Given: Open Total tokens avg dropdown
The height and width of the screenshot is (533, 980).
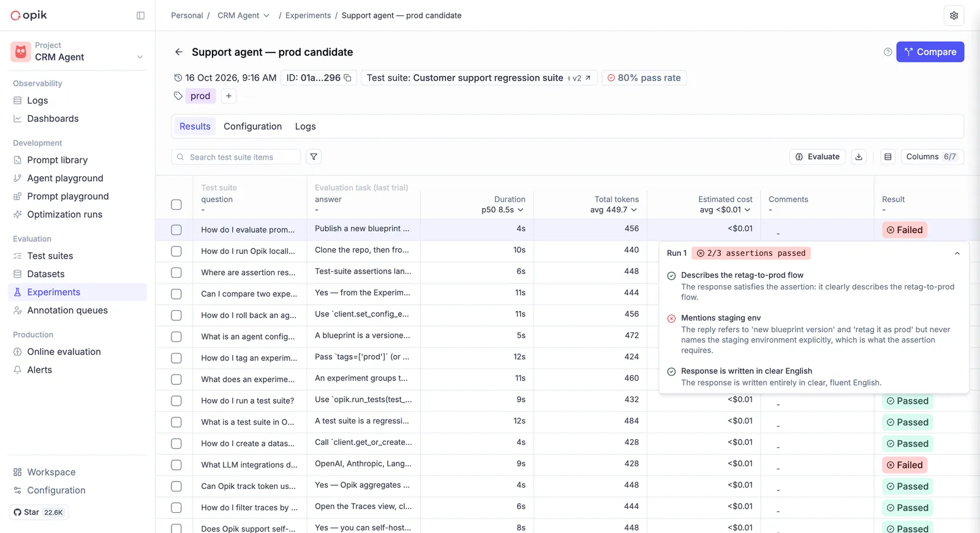Looking at the screenshot, I should 614,210.
